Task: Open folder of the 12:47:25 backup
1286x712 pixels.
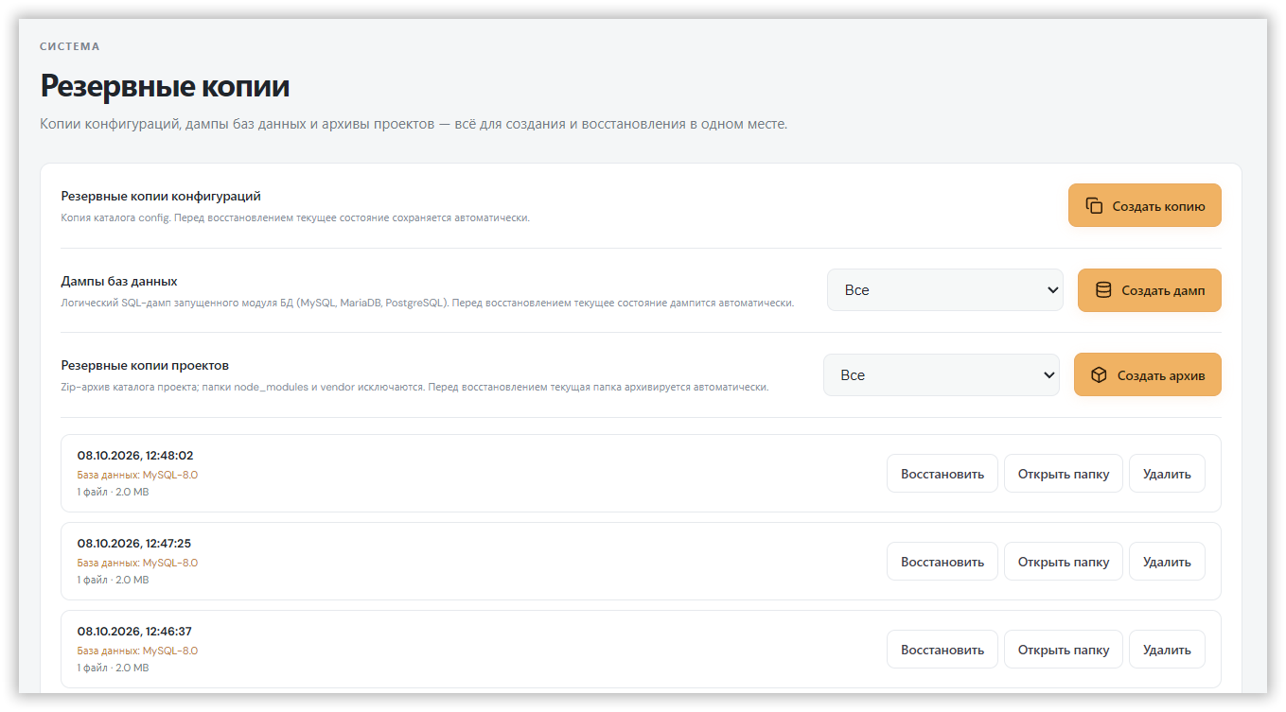Action: [1064, 562]
